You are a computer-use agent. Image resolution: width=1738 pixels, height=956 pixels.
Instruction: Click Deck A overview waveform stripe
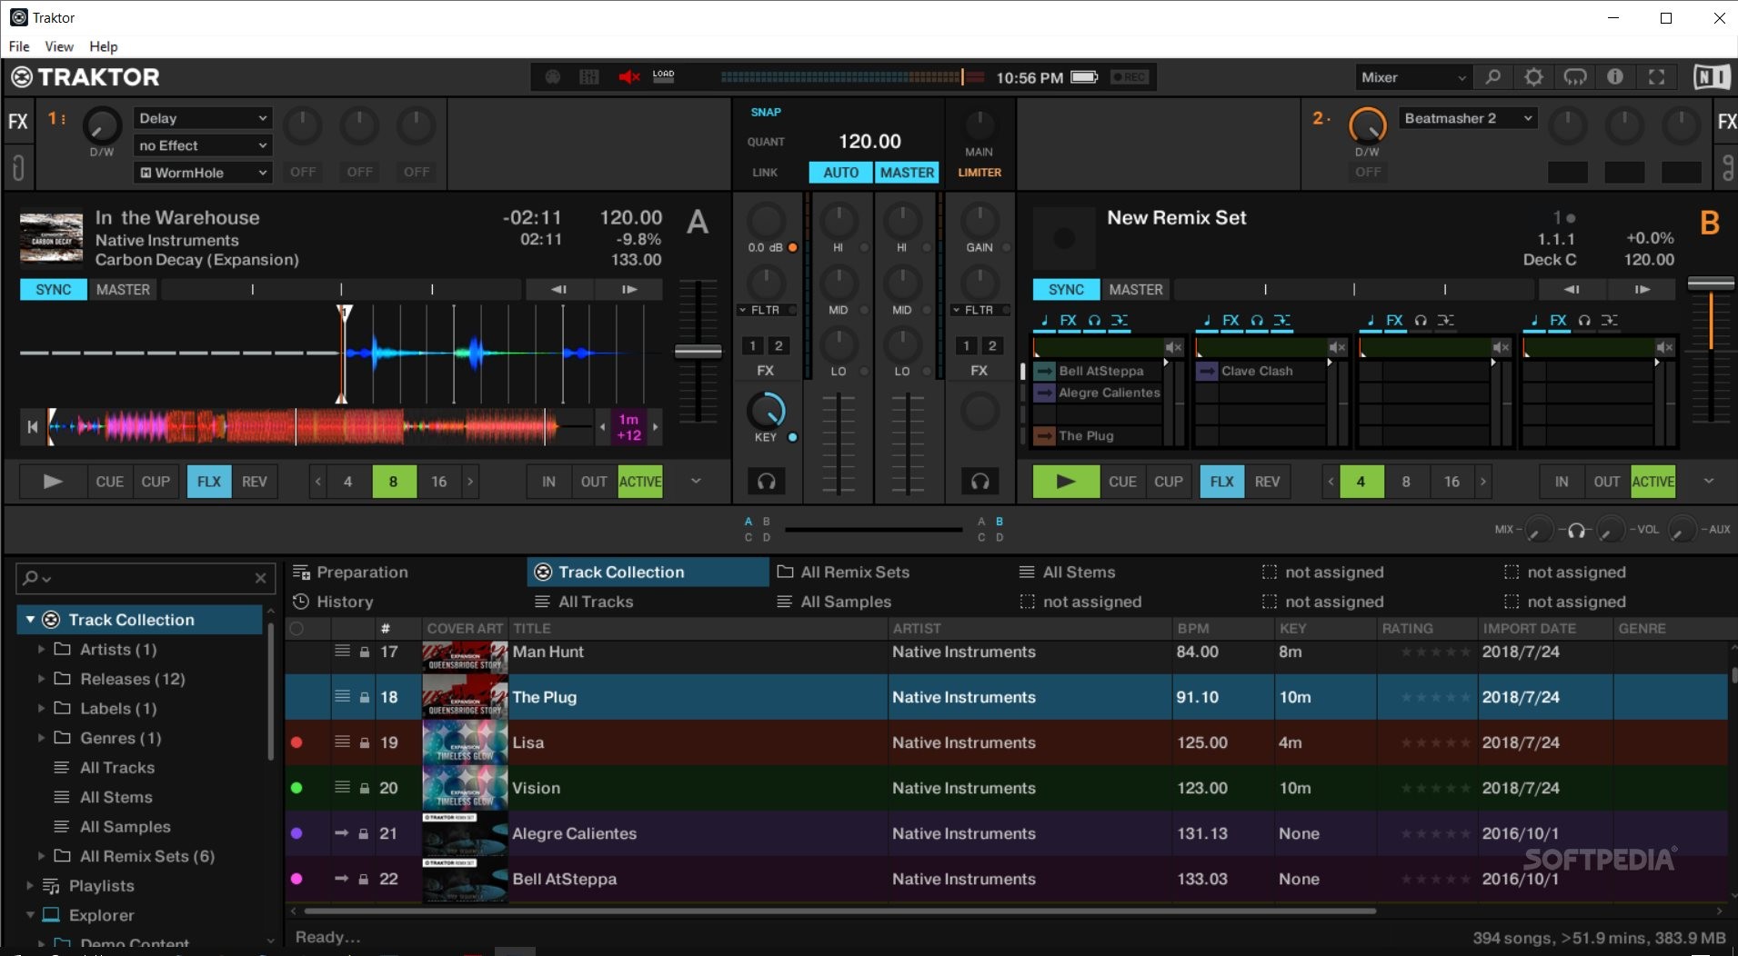pos(318,426)
